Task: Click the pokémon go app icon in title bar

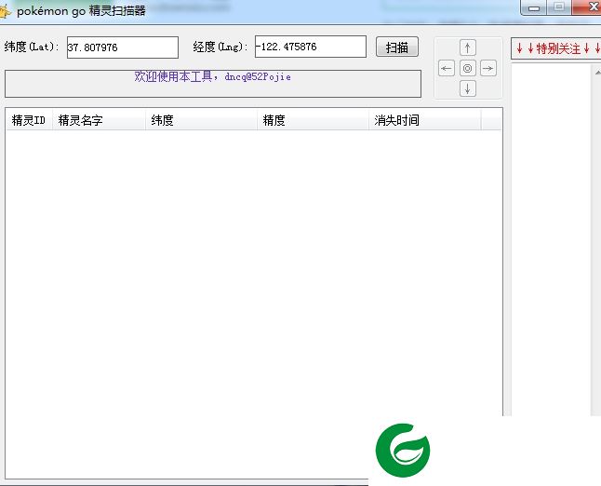Action: [x=5, y=11]
